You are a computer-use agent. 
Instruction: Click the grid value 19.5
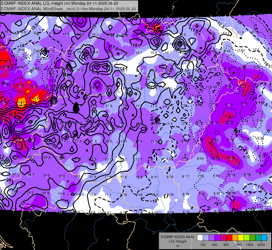[109, 142]
